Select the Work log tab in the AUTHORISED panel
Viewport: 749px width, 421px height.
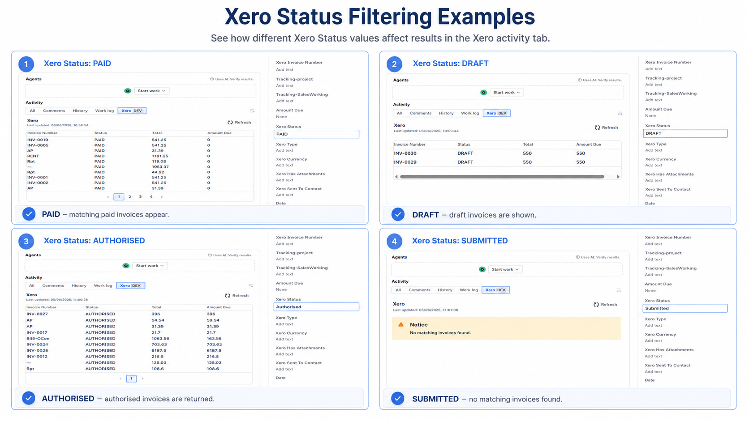coord(103,286)
